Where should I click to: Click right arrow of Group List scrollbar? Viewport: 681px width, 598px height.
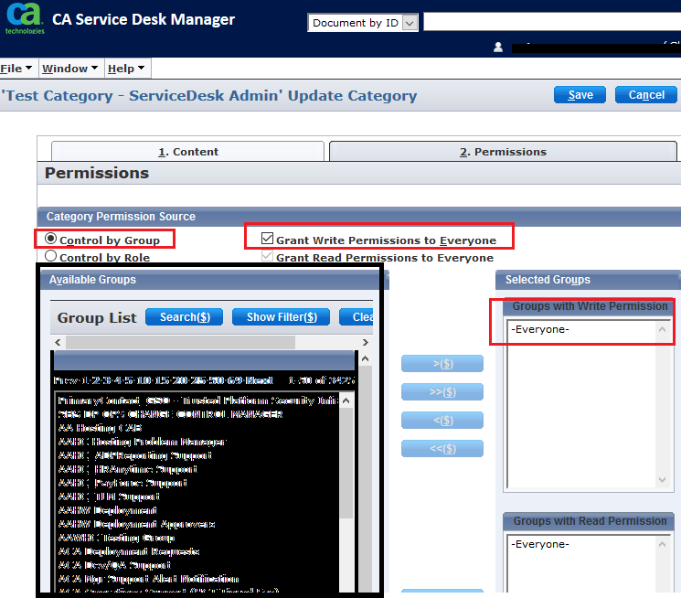366,343
